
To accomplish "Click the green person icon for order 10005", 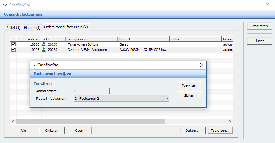I will [x=43, y=44].
